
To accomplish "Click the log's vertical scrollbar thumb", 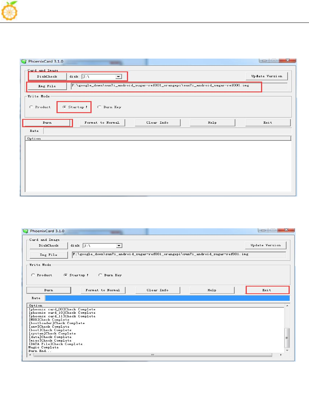I will click(x=287, y=338).
